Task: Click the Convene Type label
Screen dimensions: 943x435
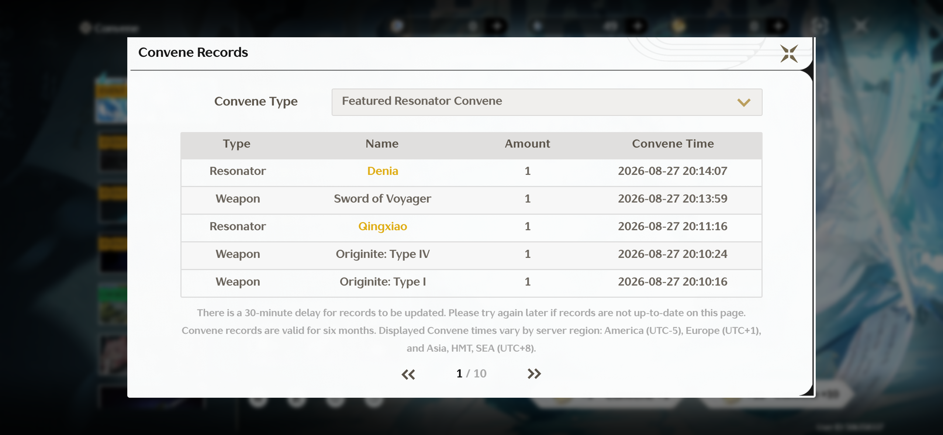Action: tap(256, 101)
